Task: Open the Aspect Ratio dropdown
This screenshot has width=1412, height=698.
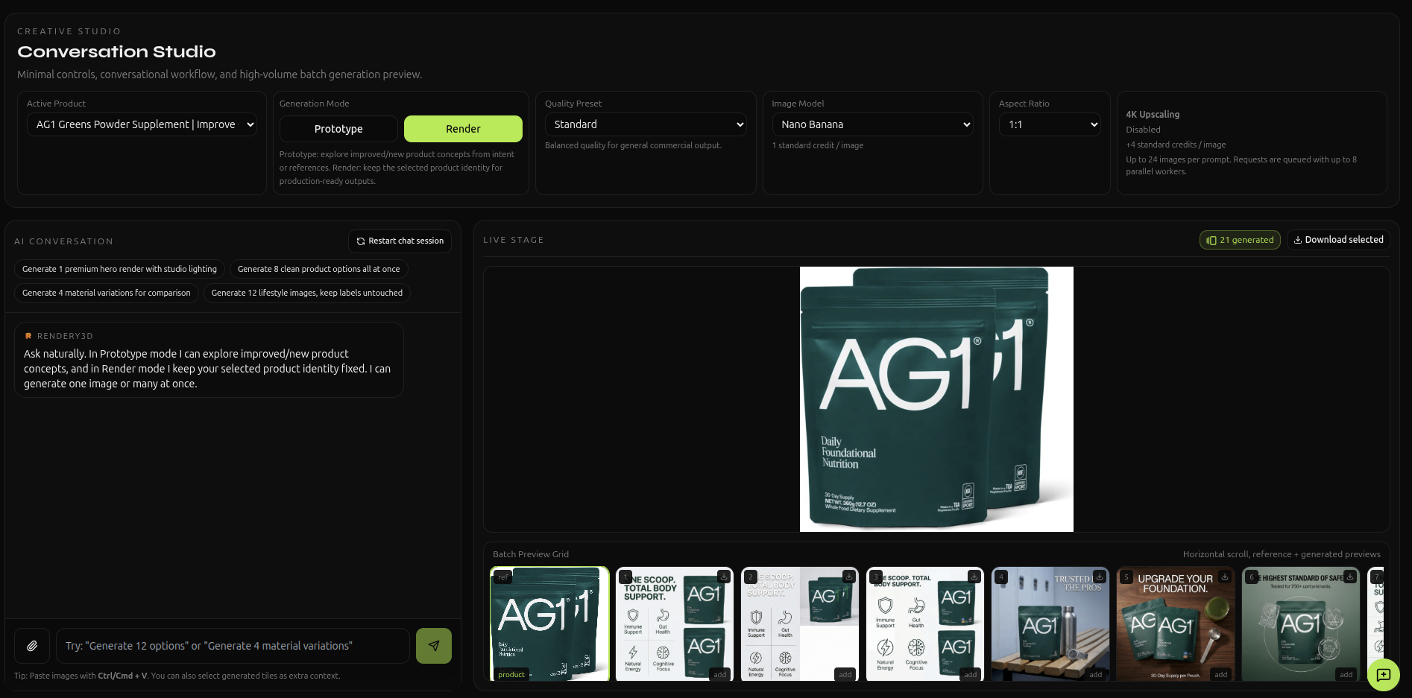Action: (x=1050, y=124)
